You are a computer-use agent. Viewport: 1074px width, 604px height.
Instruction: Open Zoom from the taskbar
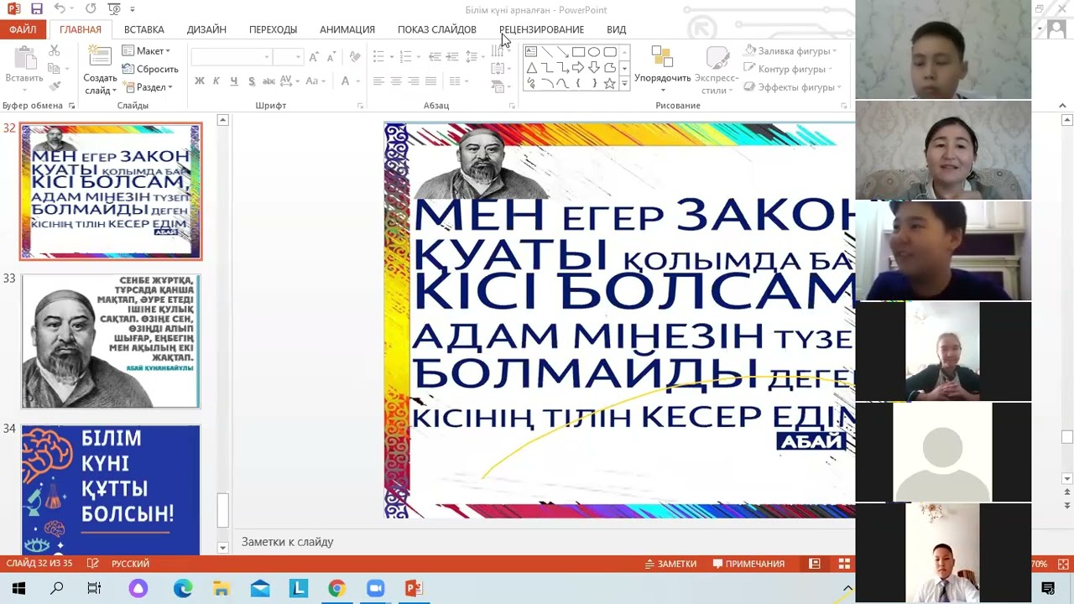[375, 589]
